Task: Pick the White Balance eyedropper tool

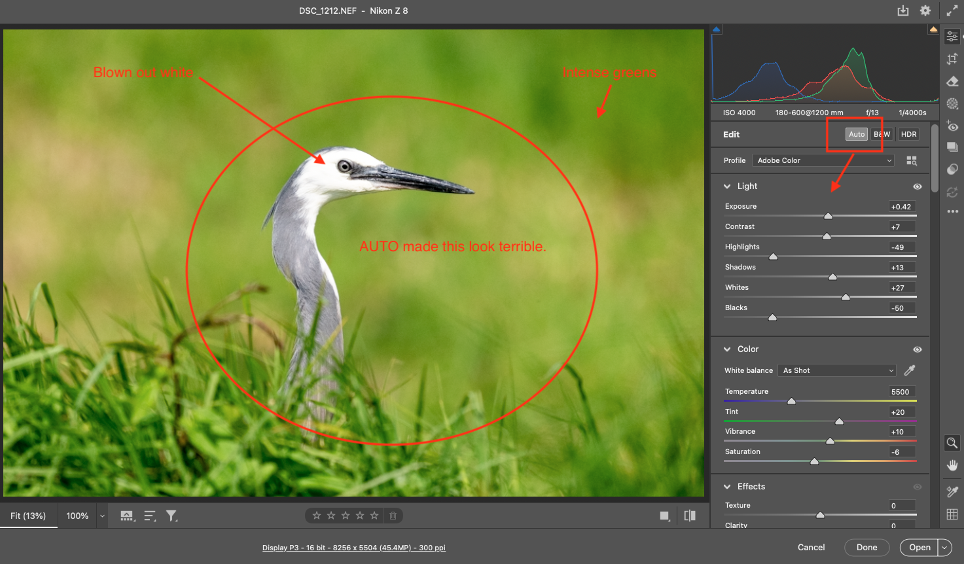Action: [x=910, y=370]
